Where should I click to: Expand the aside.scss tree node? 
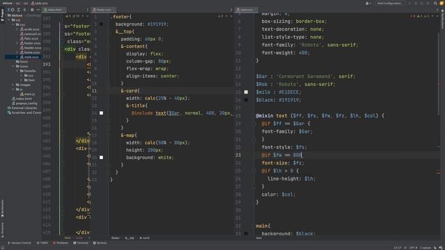point(17,29)
